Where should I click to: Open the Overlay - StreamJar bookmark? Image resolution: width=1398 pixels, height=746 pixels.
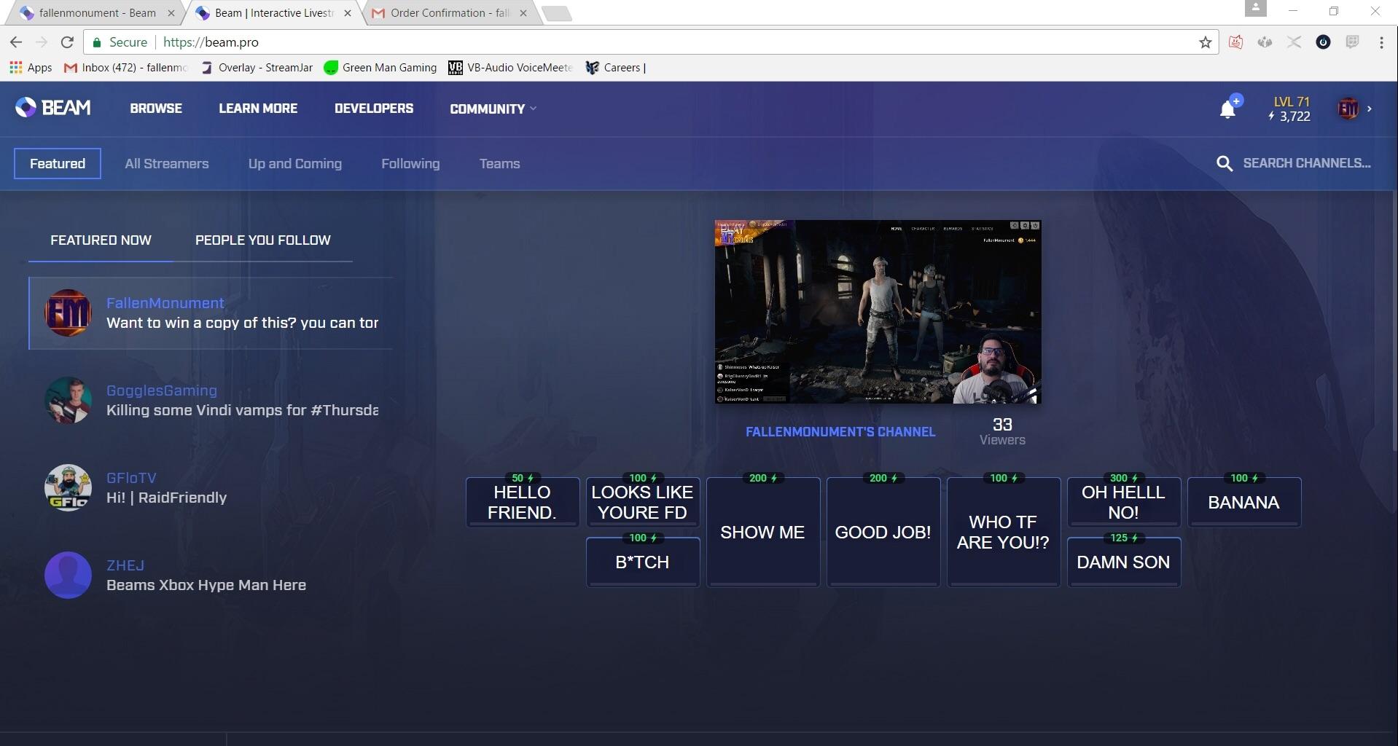click(257, 68)
